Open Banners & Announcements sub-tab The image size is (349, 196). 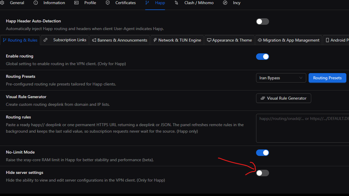pos(120,40)
